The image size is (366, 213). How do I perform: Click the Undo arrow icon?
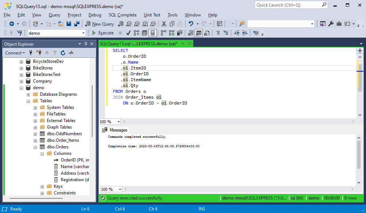click(x=191, y=24)
